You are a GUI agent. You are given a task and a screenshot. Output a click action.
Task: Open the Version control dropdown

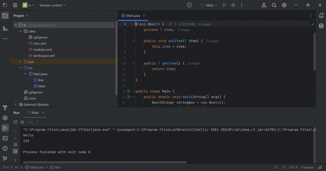coord(53,5)
